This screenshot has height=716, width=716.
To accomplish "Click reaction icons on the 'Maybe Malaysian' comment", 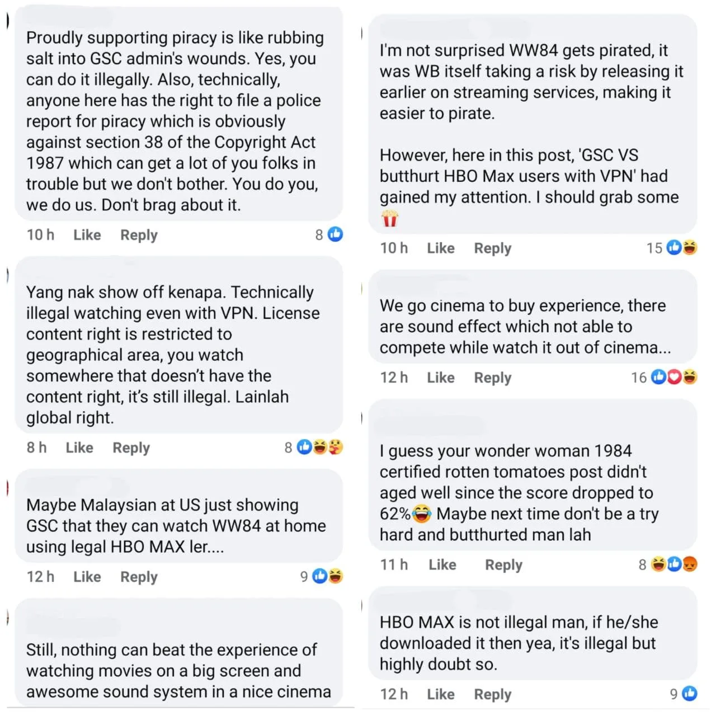I will click(x=327, y=576).
